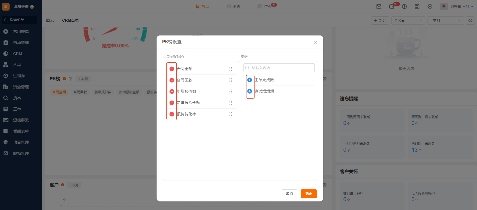Remove 新增报价数 with its red minus icon
Screen dimensions: 477x210
coord(172,92)
